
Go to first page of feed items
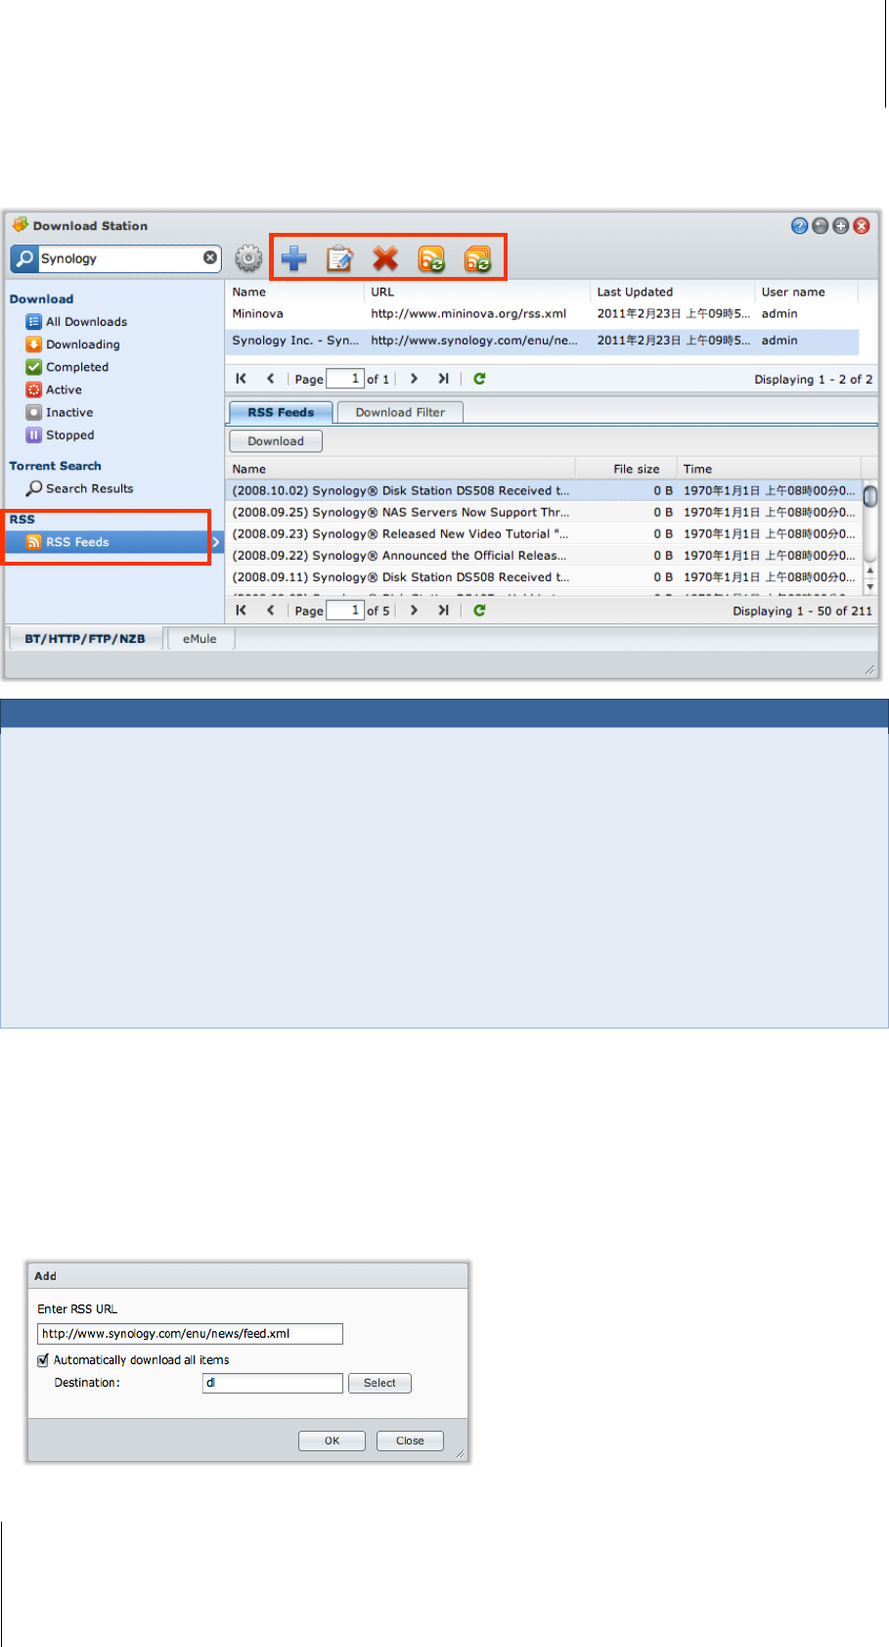tap(241, 611)
